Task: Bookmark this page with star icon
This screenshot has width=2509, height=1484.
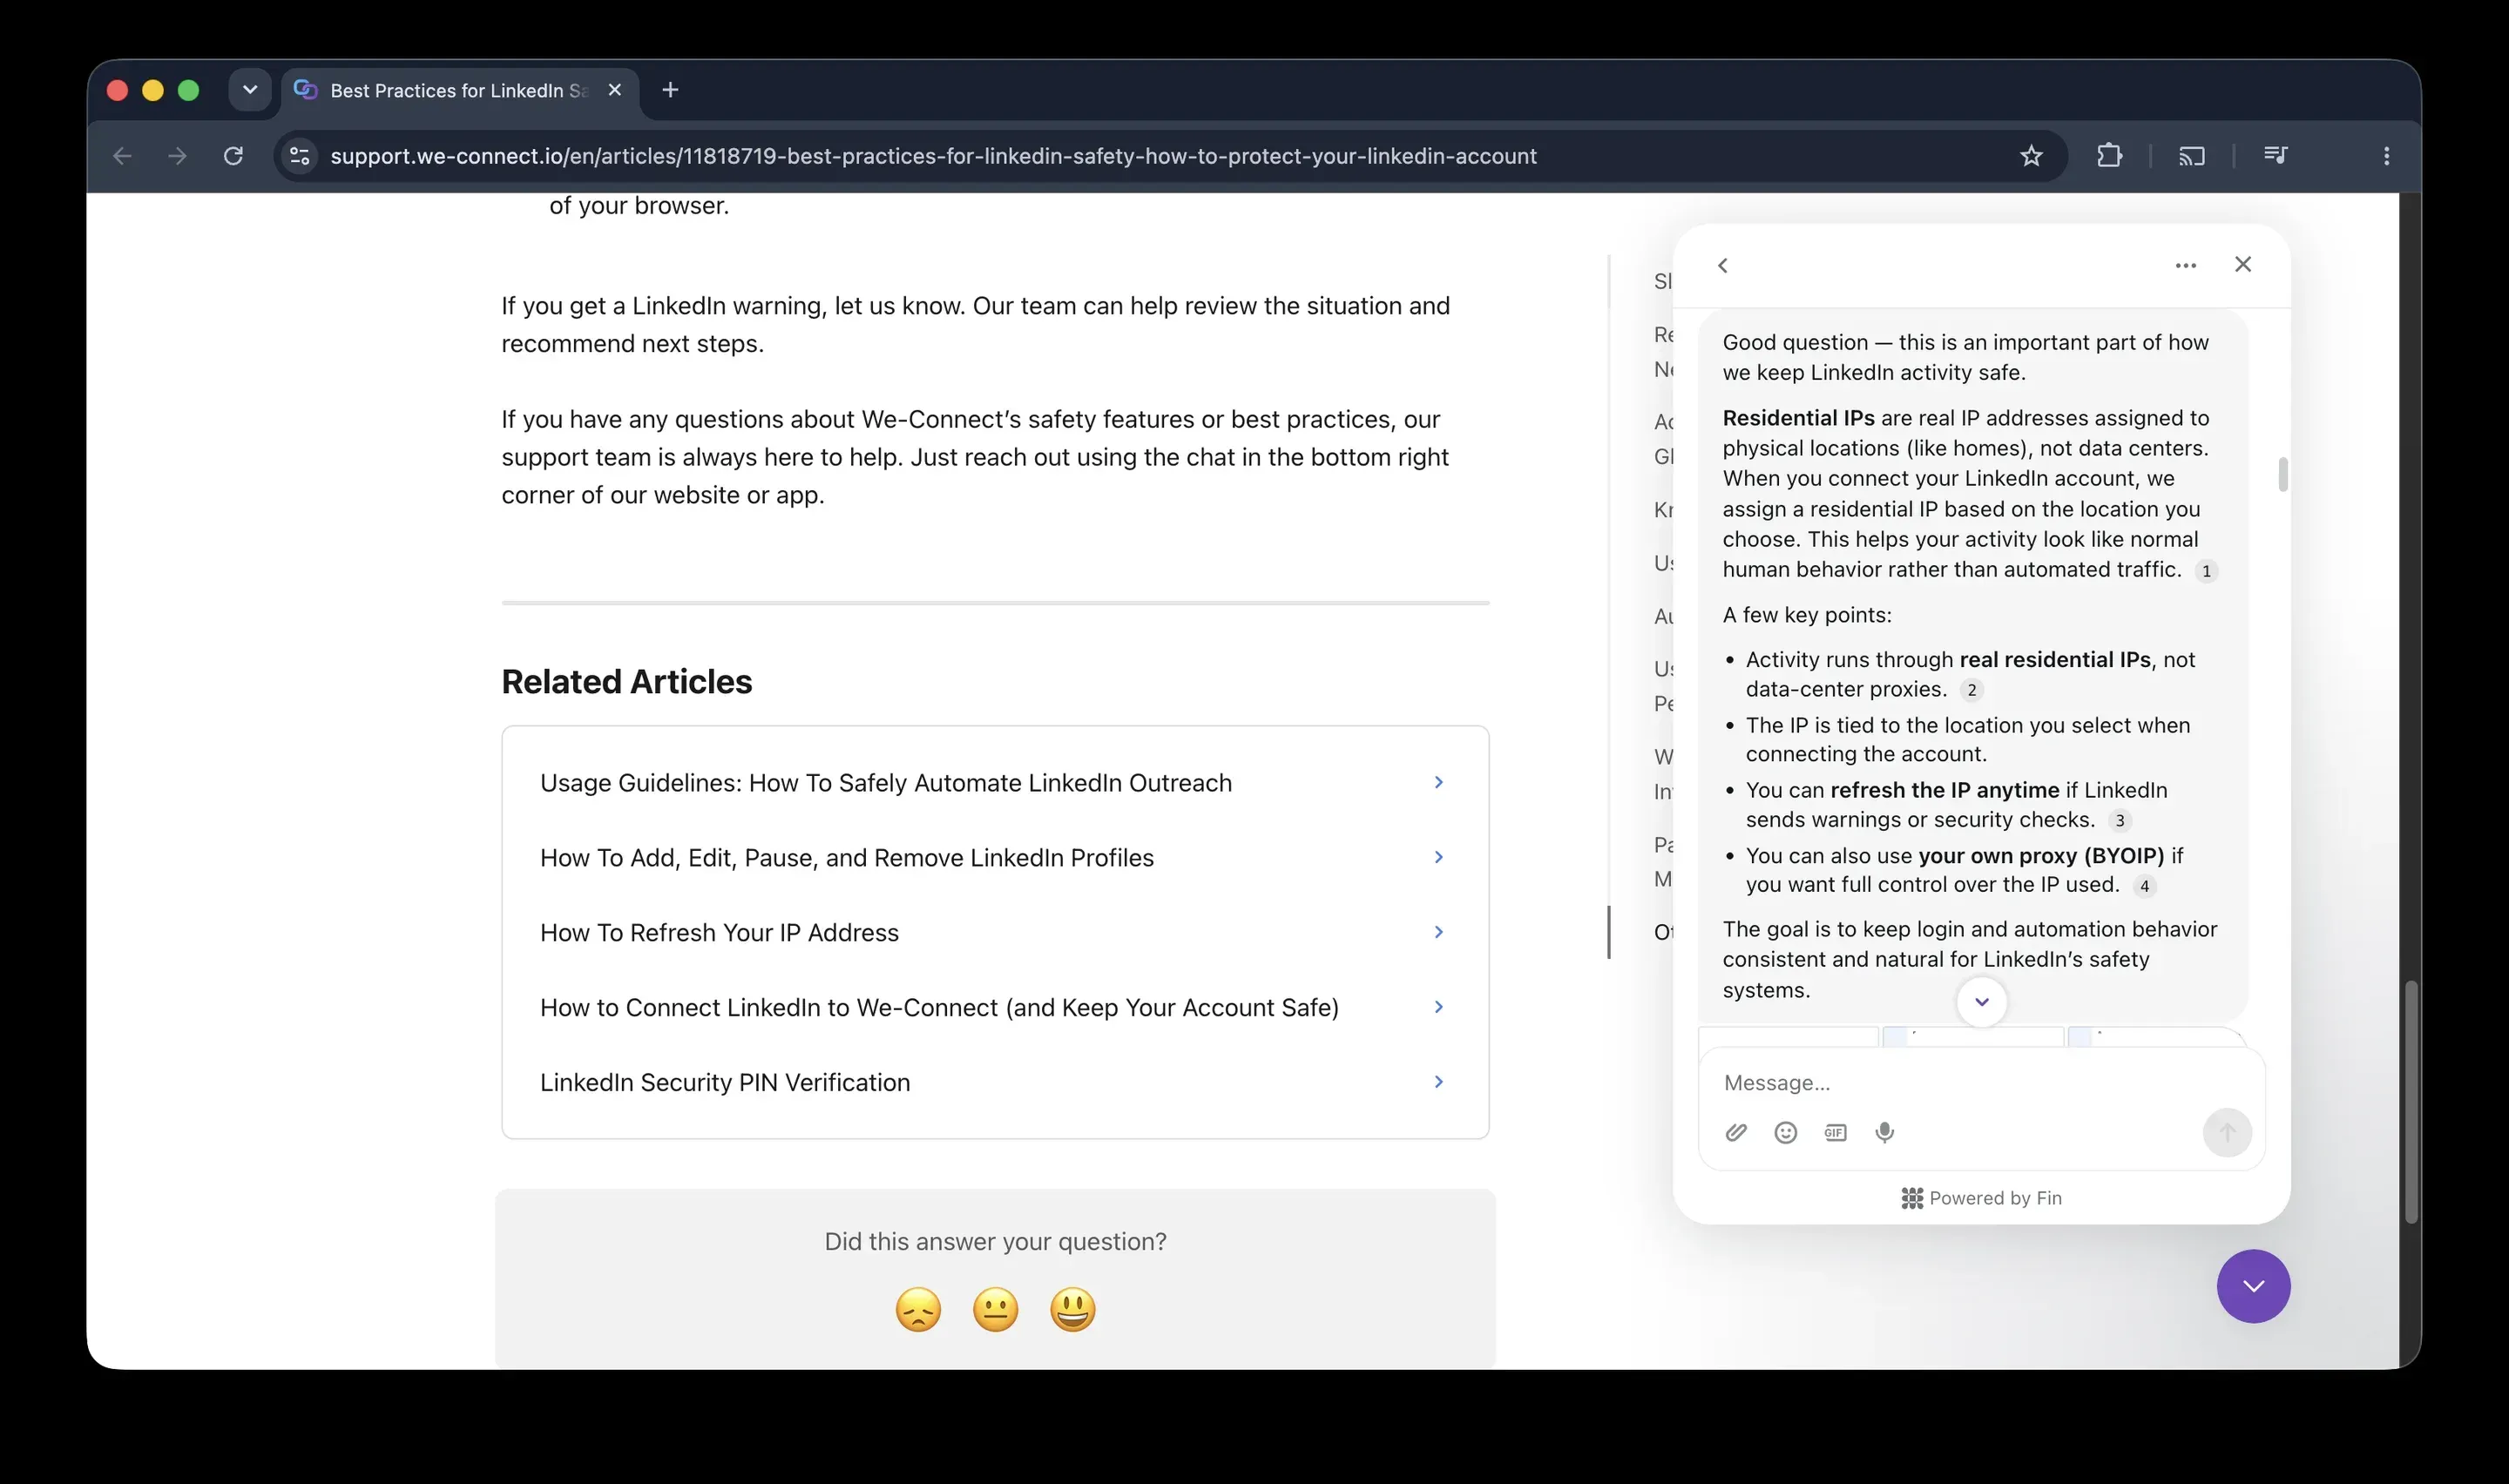Action: (2030, 156)
